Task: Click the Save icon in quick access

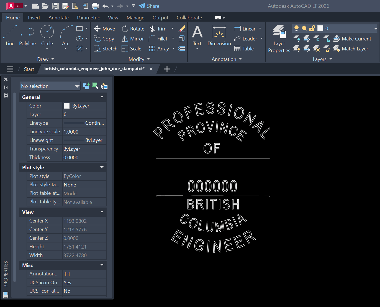Action: (x=55, y=6)
